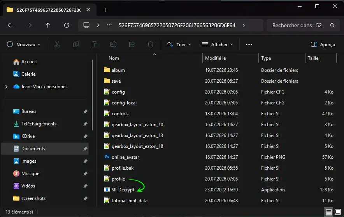Viewport: 344px width, 217px height.
Task: Click the pin icon next to Musique
Action: click(x=85, y=174)
